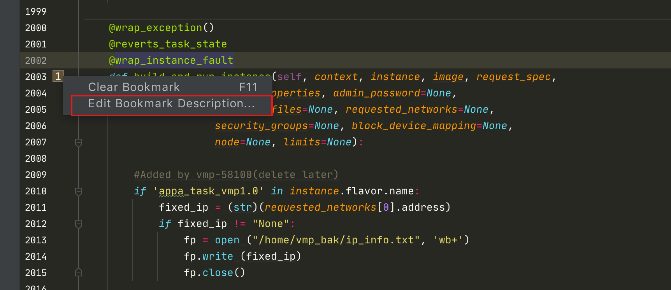Screen dimensions: 671x290
Task: Click line number 2002 on highlighted row
Action: (x=36, y=61)
